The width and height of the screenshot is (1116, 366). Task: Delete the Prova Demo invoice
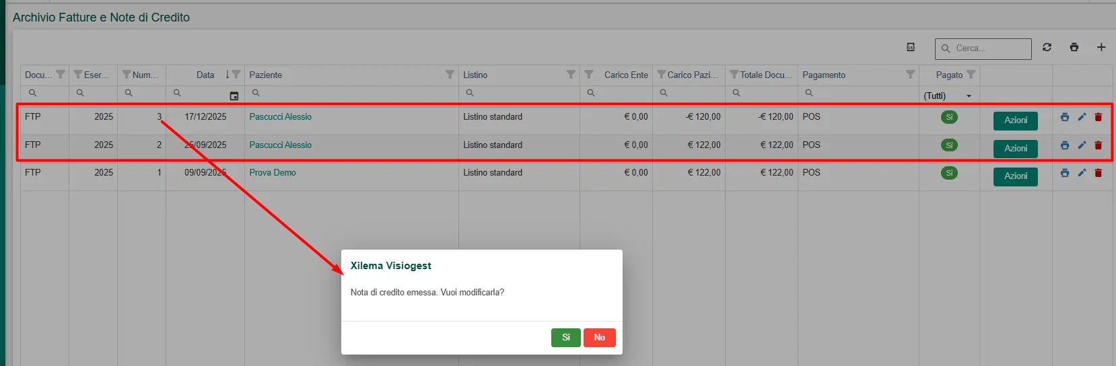(x=1098, y=173)
